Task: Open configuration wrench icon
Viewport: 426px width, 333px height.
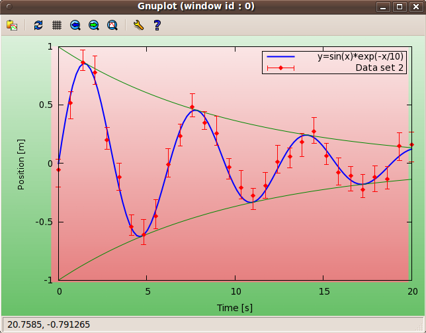Action: (x=138, y=25)
